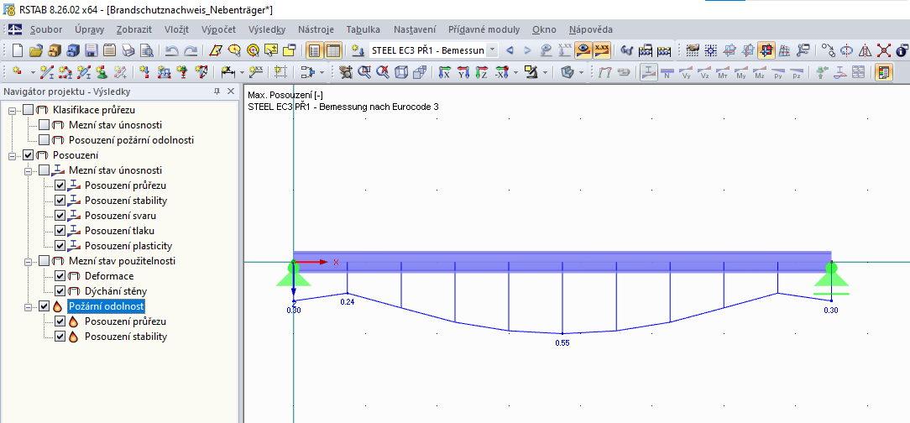Click the New file icon
Viewport: 910px width, 423px height.
(18, 50)
